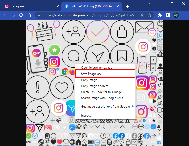Choose Open image in new tab
Screen dimensions: 189x146
point(105,68)
